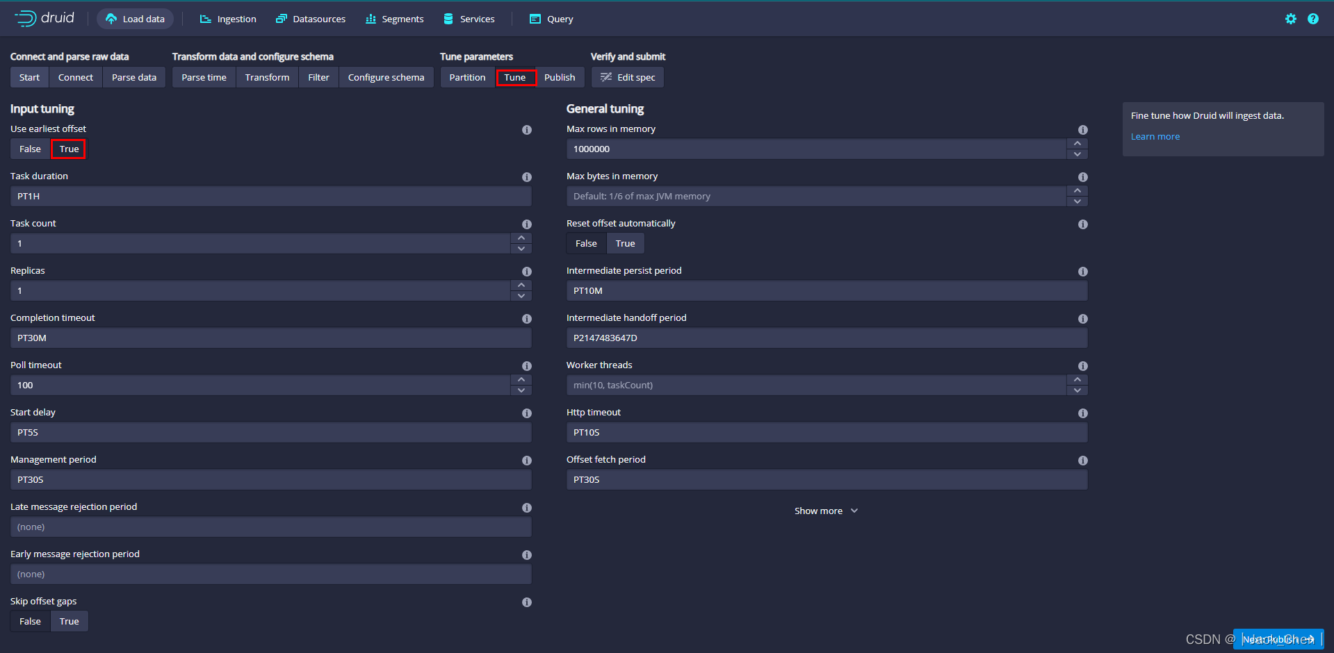Show info for Http timeout
Image resolution: width=1334 pixels, height=653 pixels.
pyautogui.click(x=1083, y=413)
